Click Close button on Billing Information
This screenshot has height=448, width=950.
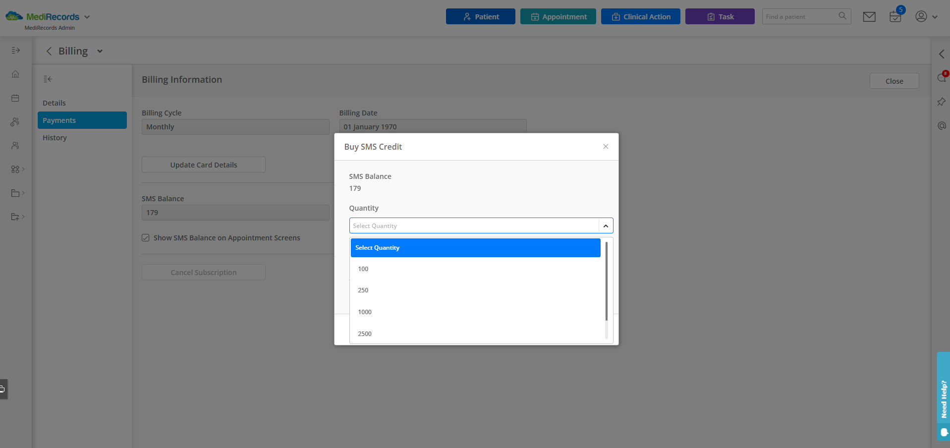(894, 81)
